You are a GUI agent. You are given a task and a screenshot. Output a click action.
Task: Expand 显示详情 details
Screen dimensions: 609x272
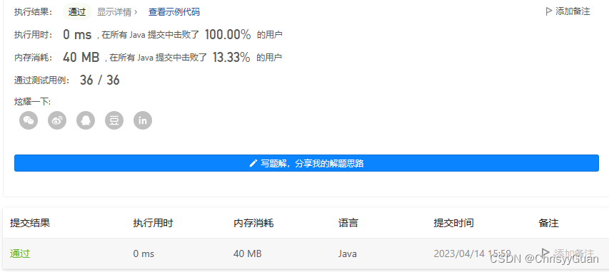tap(117, 12)
